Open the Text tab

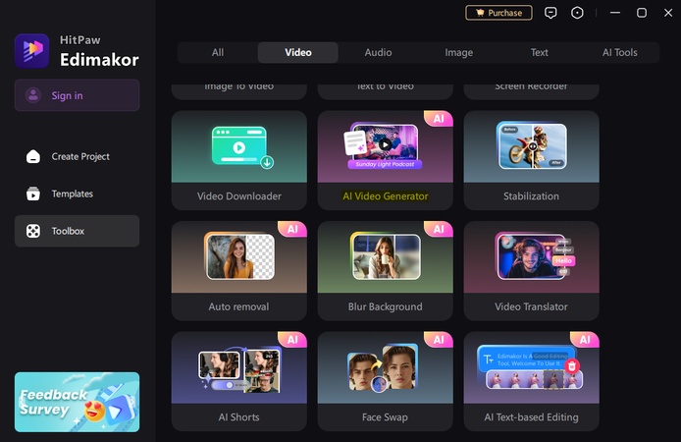pos(539,52)
